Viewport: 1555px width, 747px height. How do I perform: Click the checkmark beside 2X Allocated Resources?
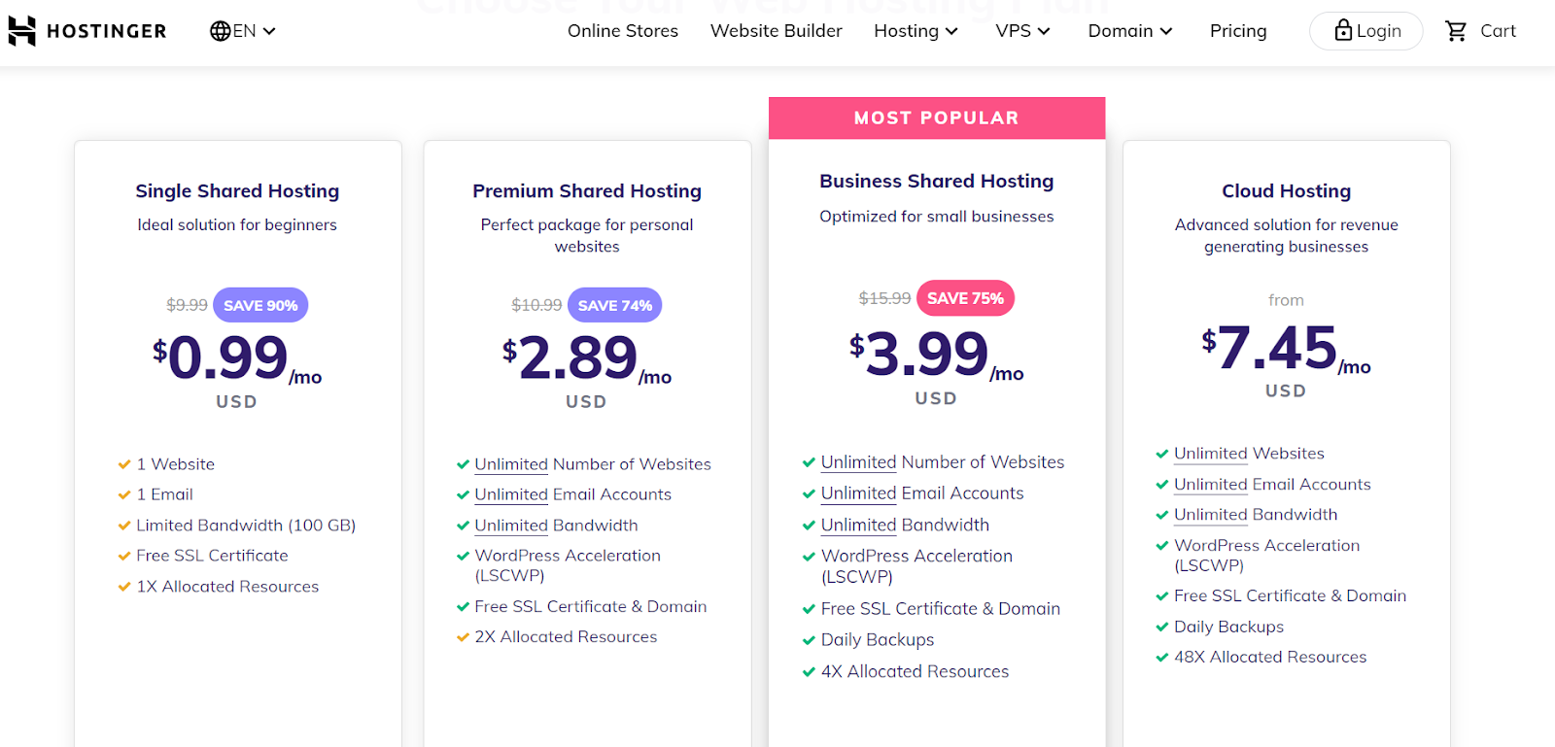click(463, 637)
